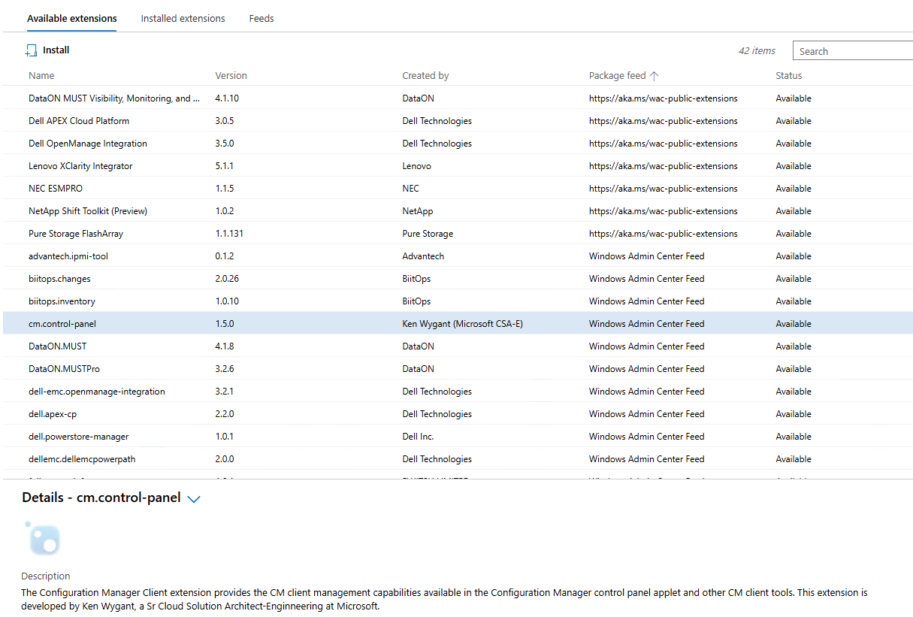Select the biitops.inventory extension row
The width and height of the screenshot is (913, 617).
(x=62, y=301)
